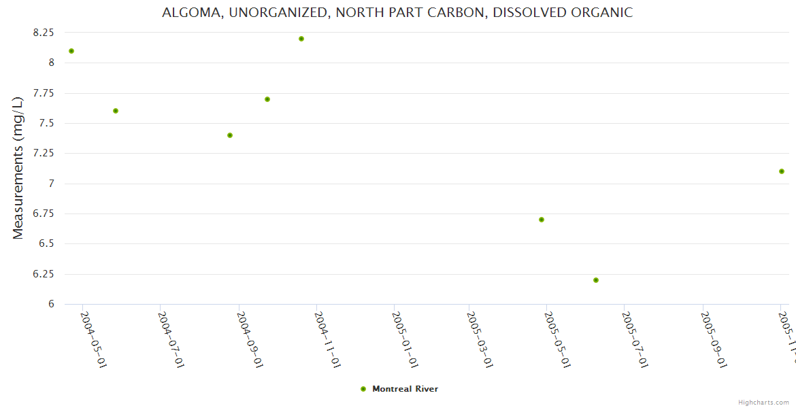Select the last data point at 7.1 mg/L

(782, 171)
